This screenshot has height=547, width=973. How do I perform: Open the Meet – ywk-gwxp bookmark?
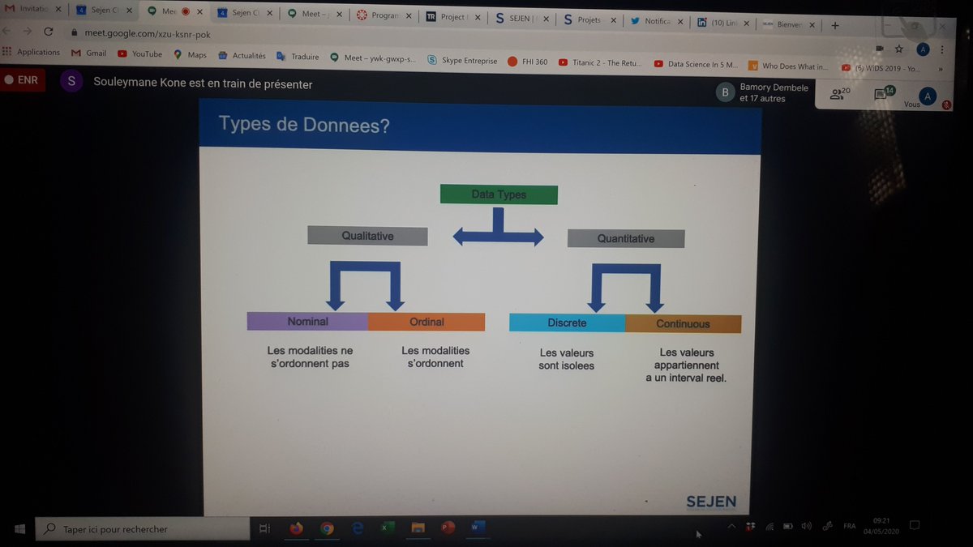pos(373,58)
